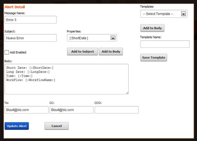Click into the Subject text field
Viewport: 197px width, 141px height.
[31, 38]
